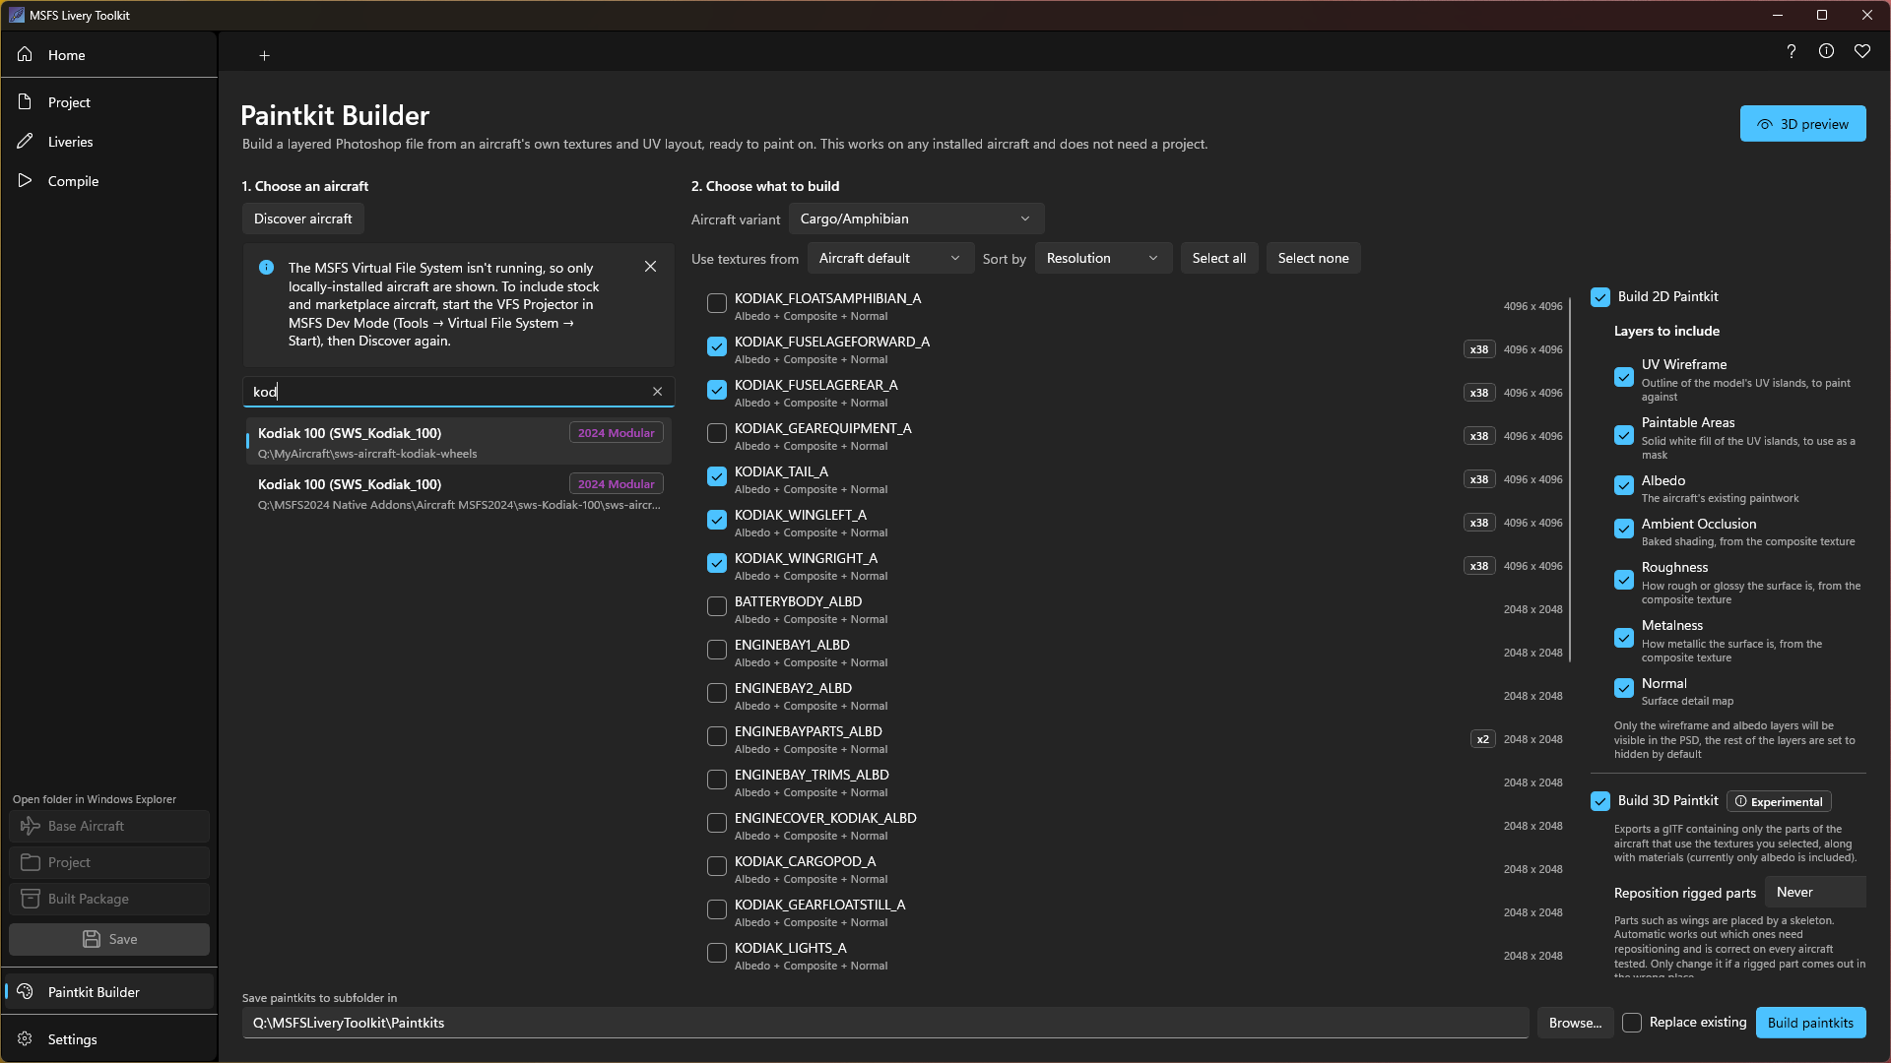Toggle Roughness layer checkbox

point(1624,580)
